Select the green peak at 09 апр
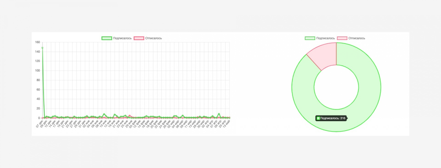 (x=219, y=114)
